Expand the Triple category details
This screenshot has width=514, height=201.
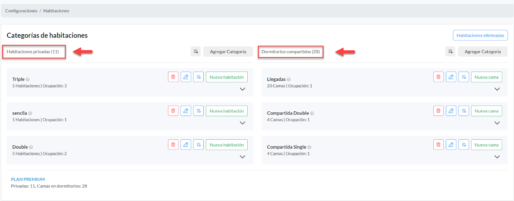243,89
